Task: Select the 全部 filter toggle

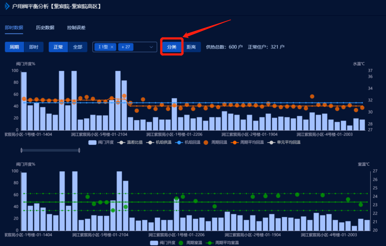Action: [78, 47]
